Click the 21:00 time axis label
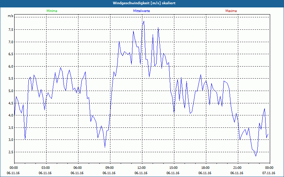The image size is (284, 177). coord(238,168)
